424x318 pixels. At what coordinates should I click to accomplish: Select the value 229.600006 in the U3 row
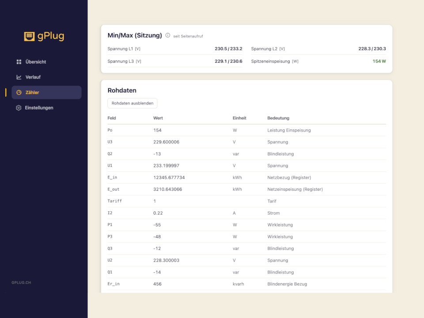click(167, 142)
